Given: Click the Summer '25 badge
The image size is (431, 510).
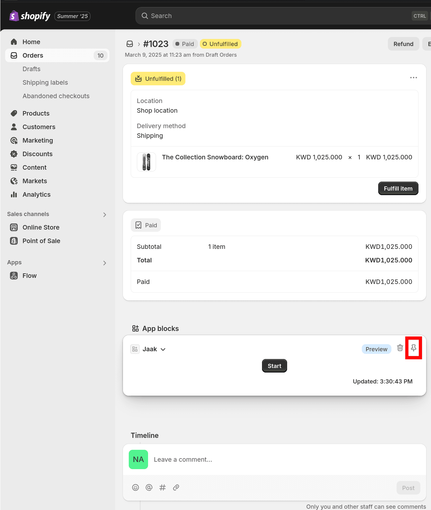Looking at the screenshot, I should coord(72,16).
